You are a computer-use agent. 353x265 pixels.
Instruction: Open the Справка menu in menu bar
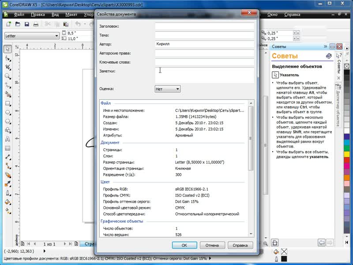(x=292, y=15)
